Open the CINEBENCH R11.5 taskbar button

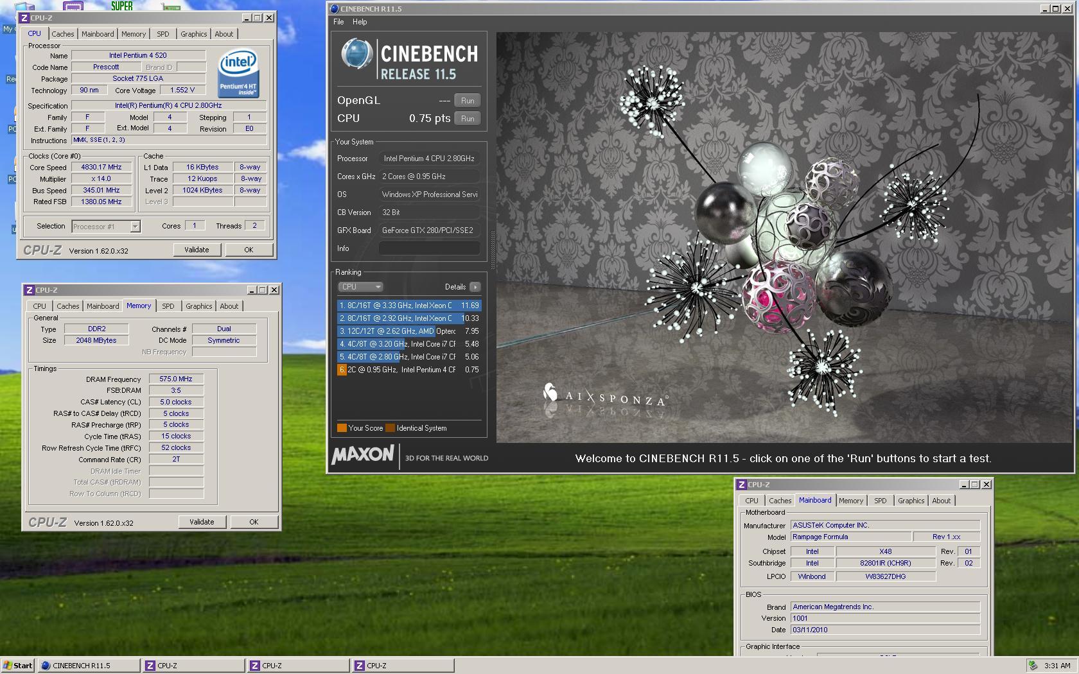click(x=89, y=666)
